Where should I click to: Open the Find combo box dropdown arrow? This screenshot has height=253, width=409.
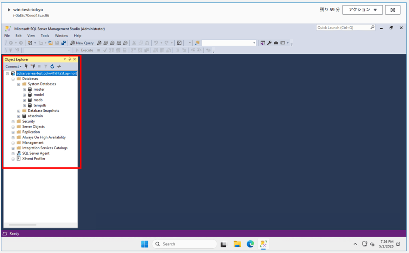(x=254, y=43)
